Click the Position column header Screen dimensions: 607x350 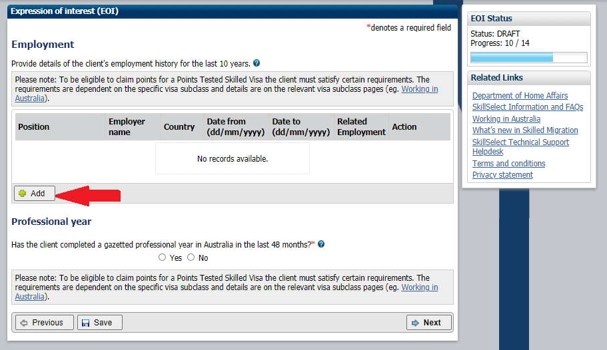(34, 127)
